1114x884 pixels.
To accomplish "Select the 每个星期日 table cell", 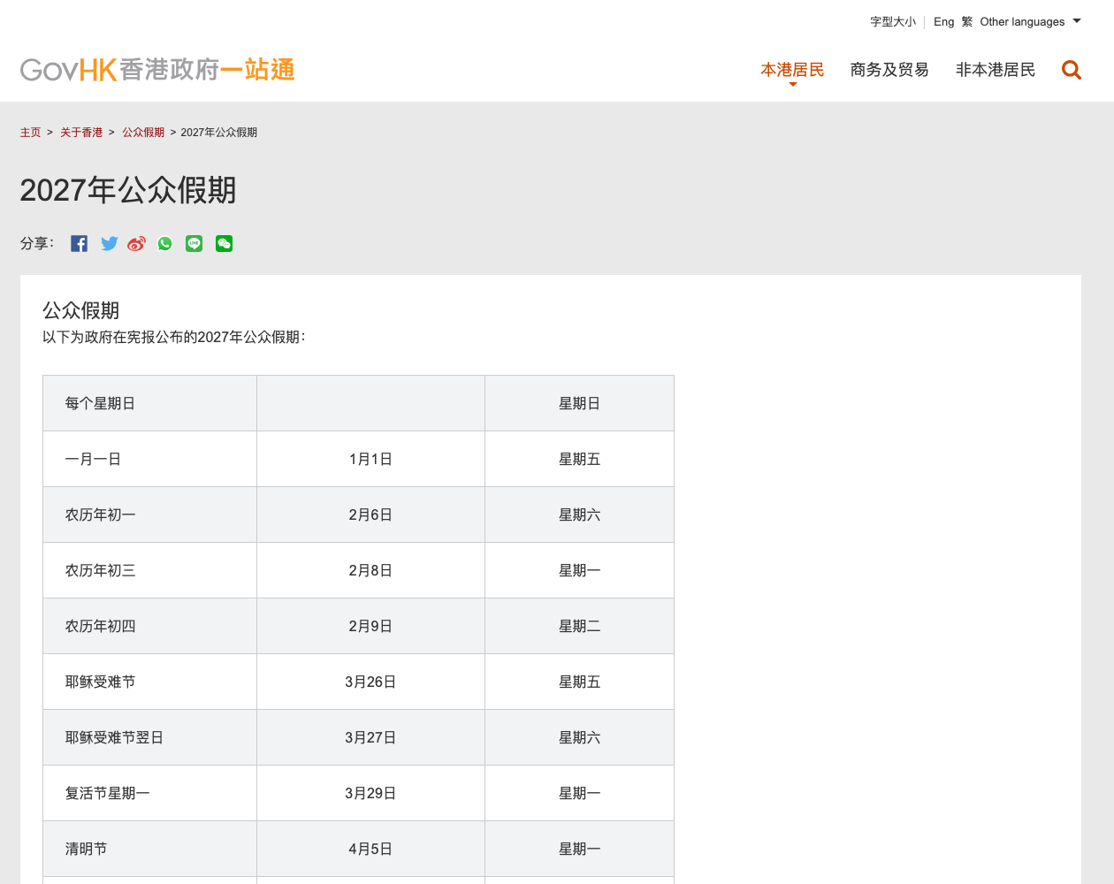I will pos(150,403).
